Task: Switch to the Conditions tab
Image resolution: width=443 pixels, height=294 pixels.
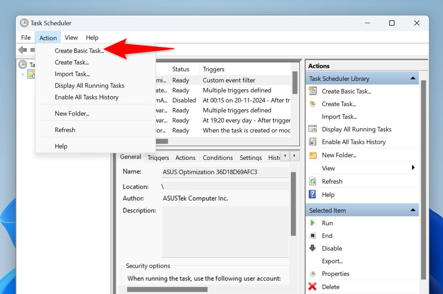Action: (x=218, y=158)
